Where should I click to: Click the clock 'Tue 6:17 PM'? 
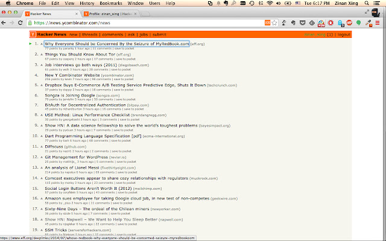pyautogui.click(x=317, y=3)
